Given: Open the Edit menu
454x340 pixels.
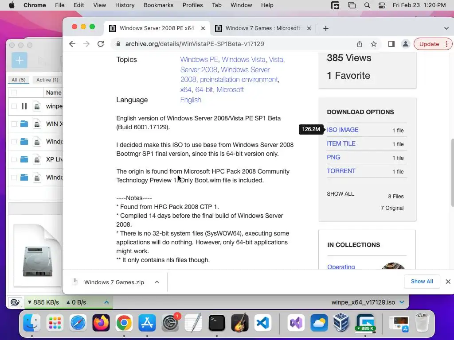Looking at the screenshot, I should pos(78,5).
